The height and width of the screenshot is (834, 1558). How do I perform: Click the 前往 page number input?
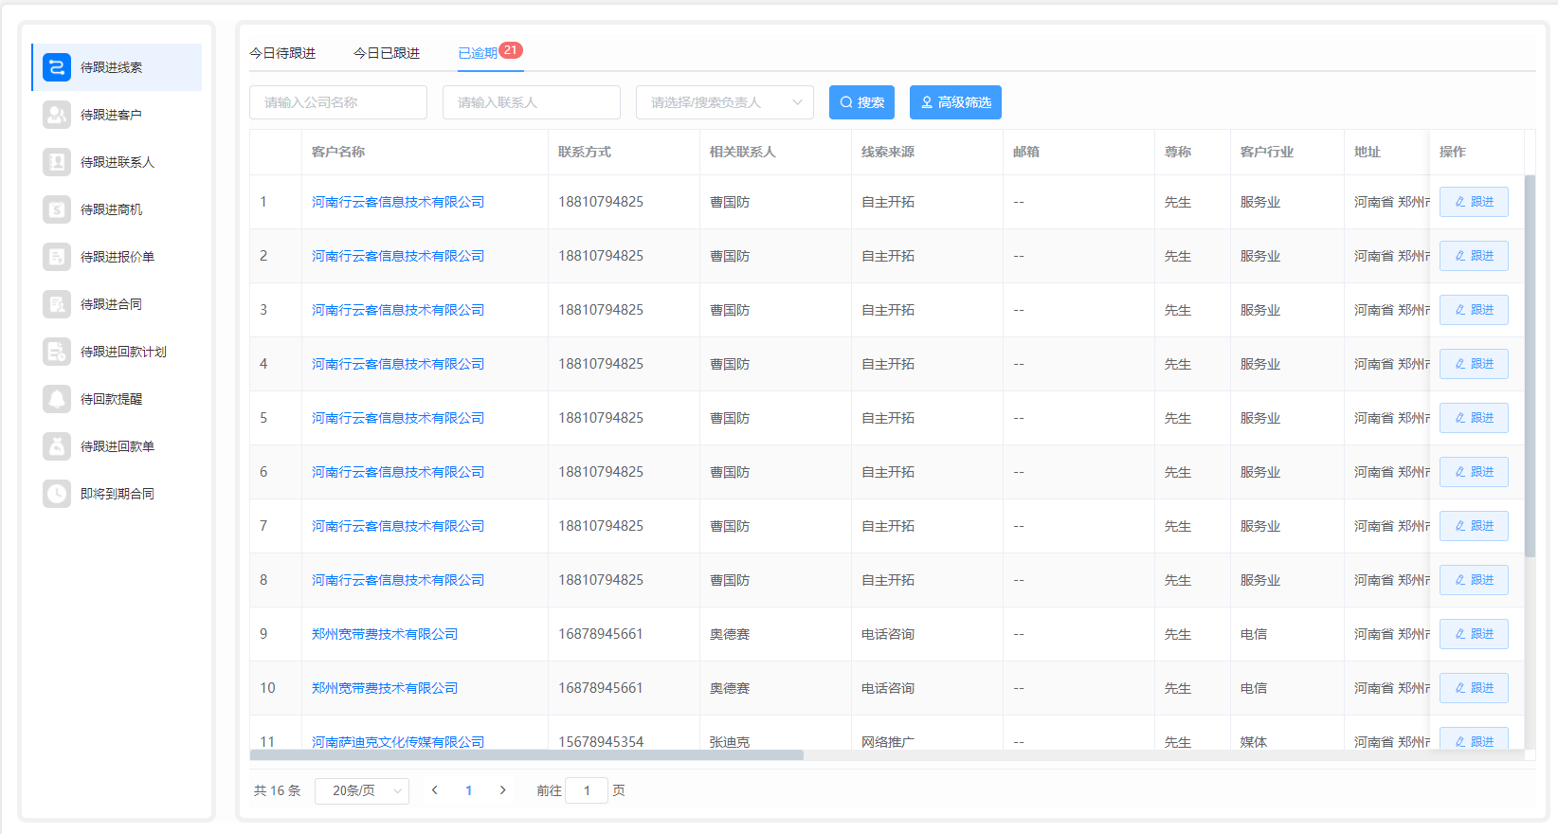click(587, 790)
